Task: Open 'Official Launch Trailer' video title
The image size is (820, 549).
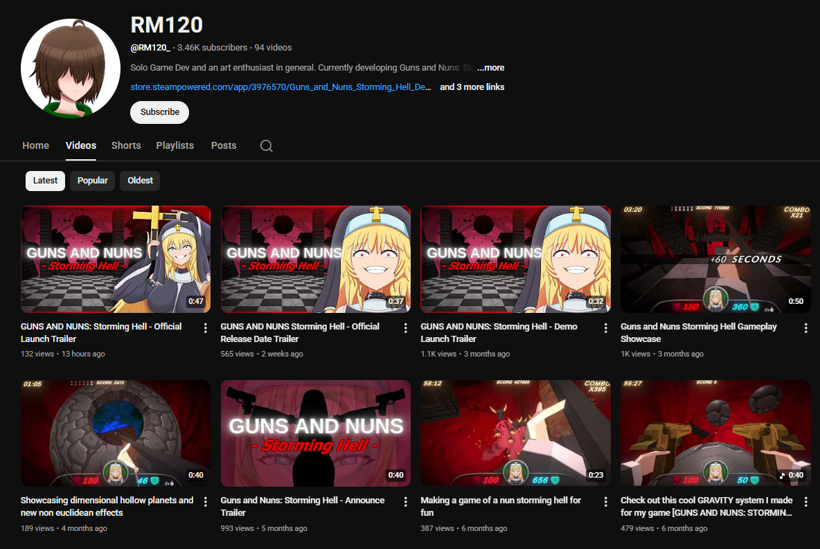Action: click(x=101, y=332)
